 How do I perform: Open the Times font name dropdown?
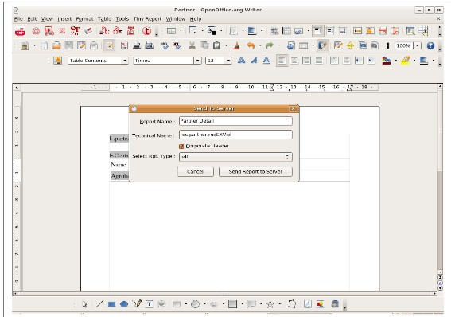(197, 61)
